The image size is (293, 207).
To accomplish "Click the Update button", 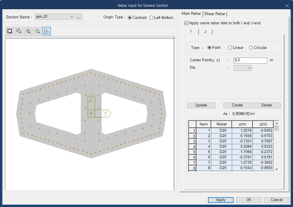I will coord(201,105).
